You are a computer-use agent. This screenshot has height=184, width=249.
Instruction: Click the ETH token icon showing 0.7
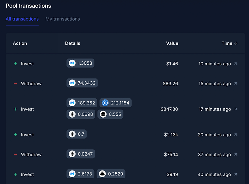point(72,134)
